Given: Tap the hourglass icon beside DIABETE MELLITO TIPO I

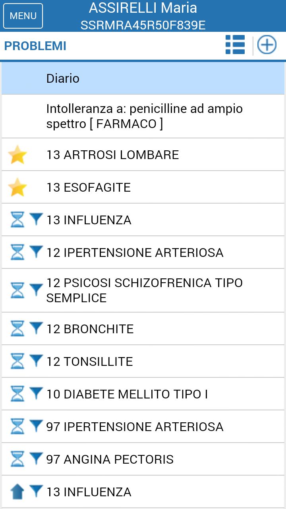Looking at the screenshot, I should click(x=17, y=394).
